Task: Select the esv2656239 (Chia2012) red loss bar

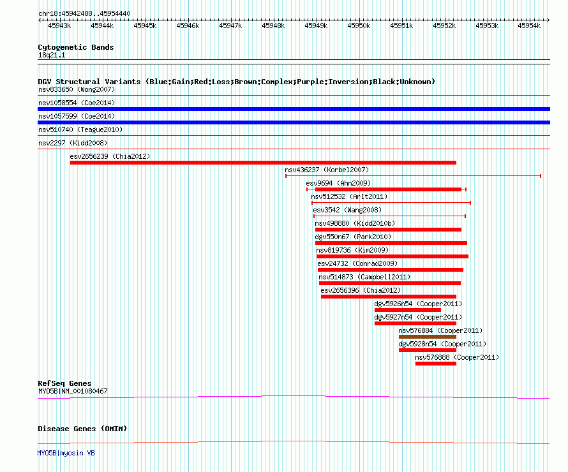Action: tap(263, 163)
